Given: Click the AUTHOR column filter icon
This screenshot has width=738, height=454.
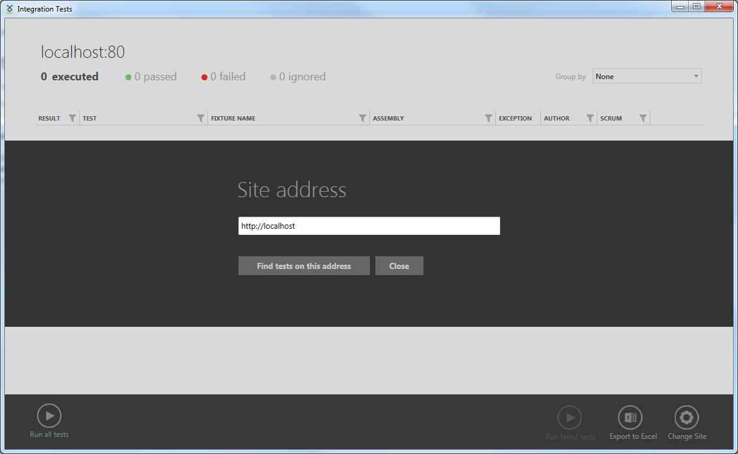Looking at the screenshot, I should [590, 118].
